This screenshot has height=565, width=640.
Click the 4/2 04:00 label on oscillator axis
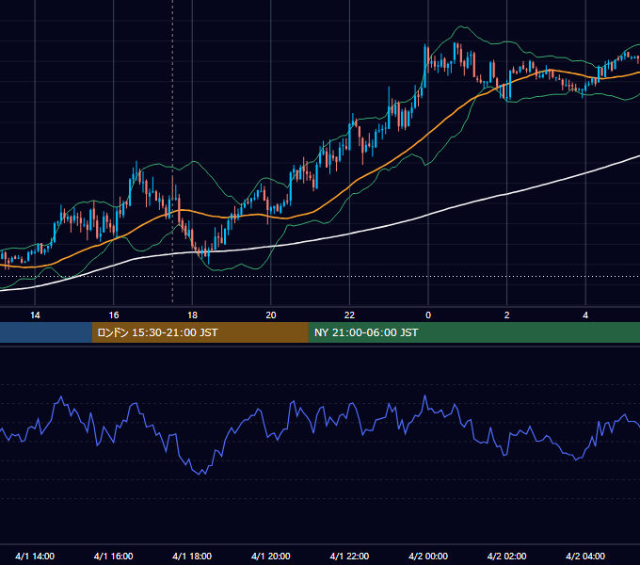pos(585,556)
